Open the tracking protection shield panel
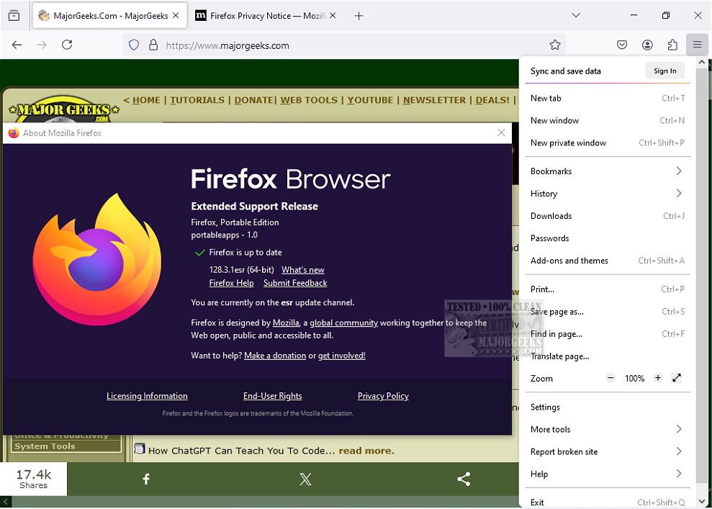 coord(133,44)
